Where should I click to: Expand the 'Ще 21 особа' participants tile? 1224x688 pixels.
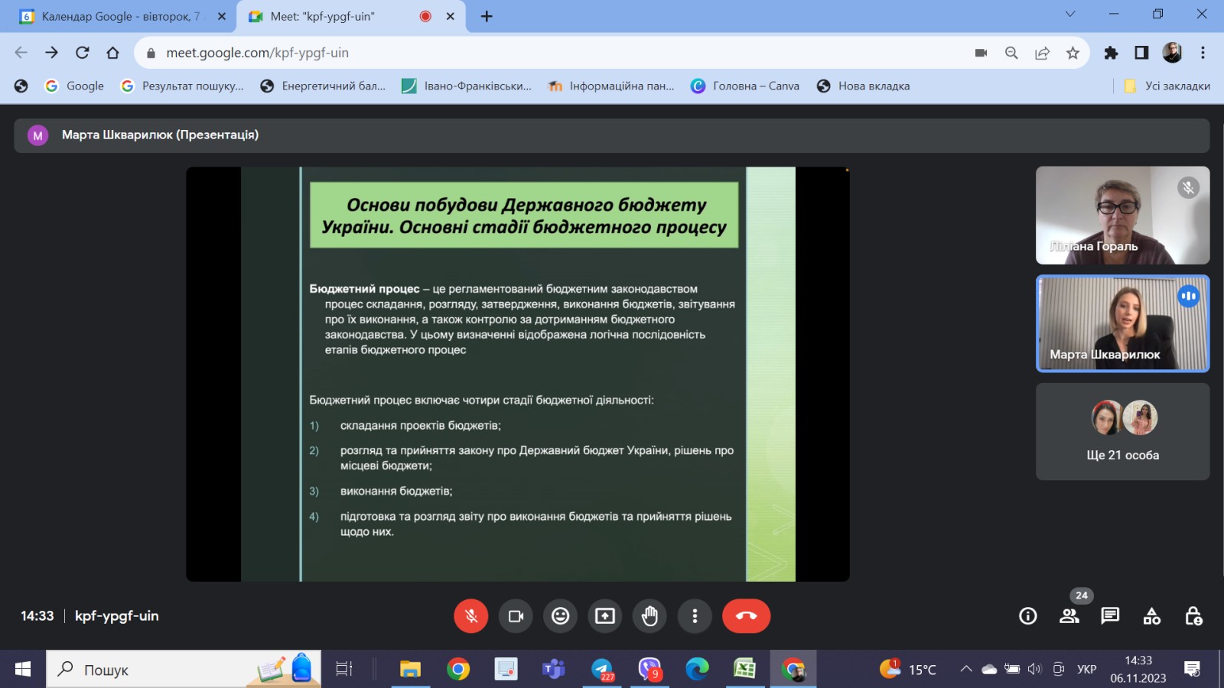click(x=1121, y=431)
